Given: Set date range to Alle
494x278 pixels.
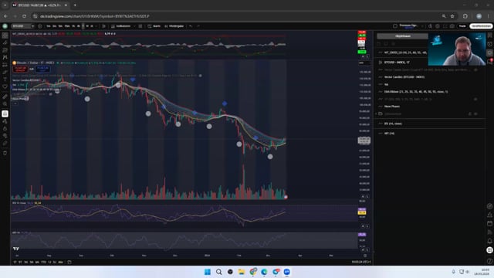Looking at the screenshot, I should tap(60, 263).
